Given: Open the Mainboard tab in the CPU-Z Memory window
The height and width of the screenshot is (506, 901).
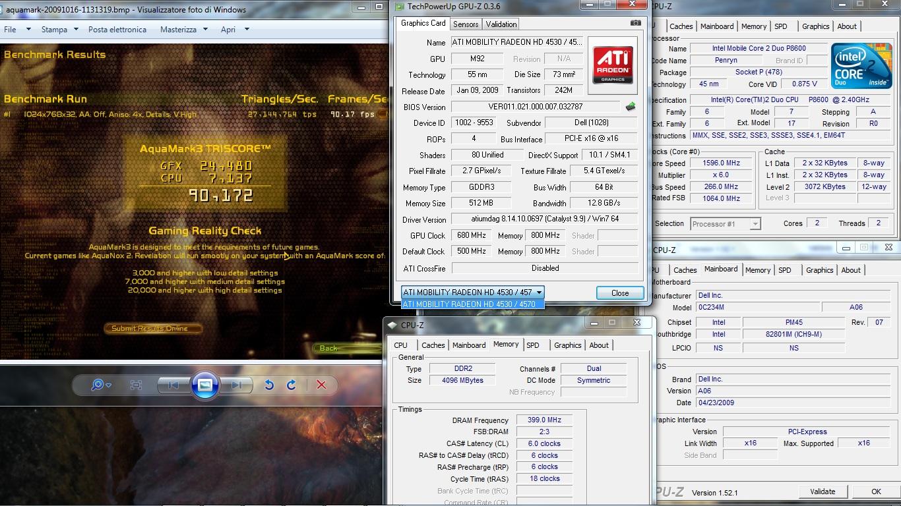Looking at the screenshot, I should click(x=469, y=345).
